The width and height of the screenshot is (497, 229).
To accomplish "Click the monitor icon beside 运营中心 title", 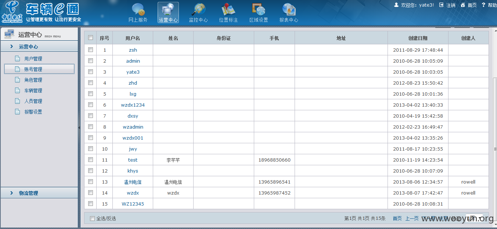I will 9,34.
